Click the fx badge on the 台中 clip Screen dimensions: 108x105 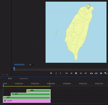(13, 94)
